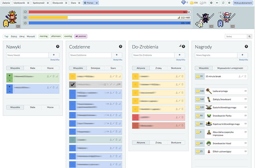Click Wykup abonament button
Image resolution: width=255 pixels, height=168 pixels.
[243, 3]
